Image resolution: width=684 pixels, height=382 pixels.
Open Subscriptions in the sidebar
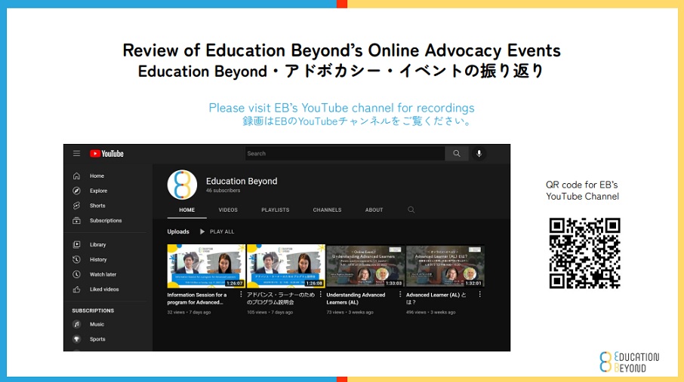[106, 221]
